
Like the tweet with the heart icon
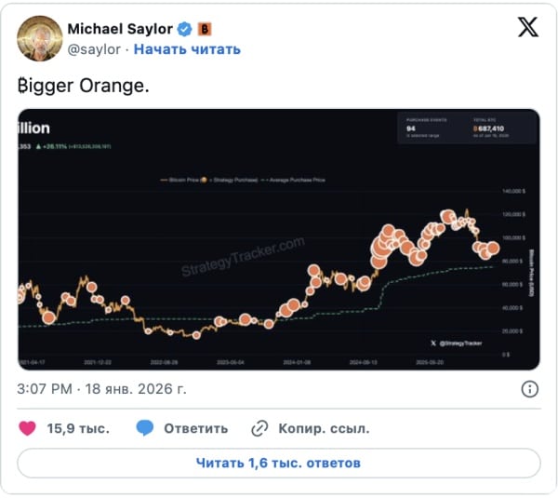coord(28,428)
